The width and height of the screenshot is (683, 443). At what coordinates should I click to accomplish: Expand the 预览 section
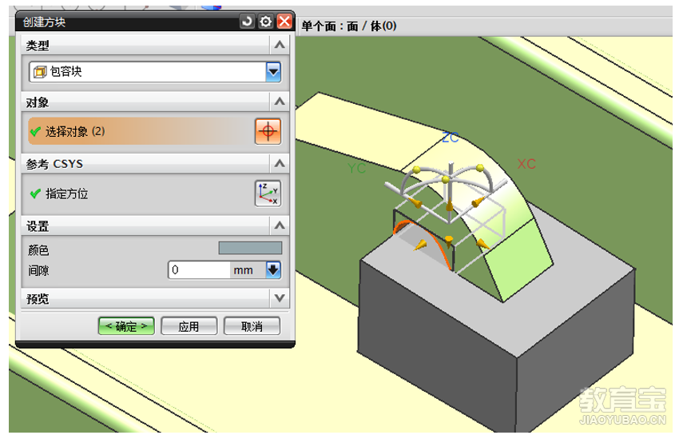click(280, 298)
